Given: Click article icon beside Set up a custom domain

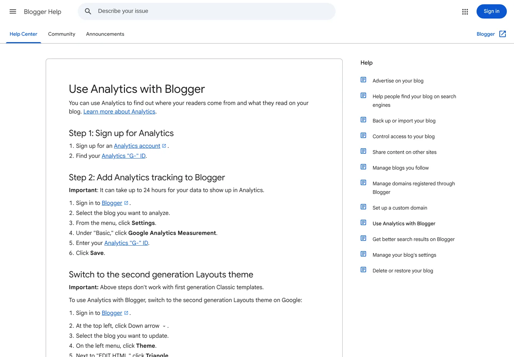Looking at the screenshot, I should tap(363, 207).
